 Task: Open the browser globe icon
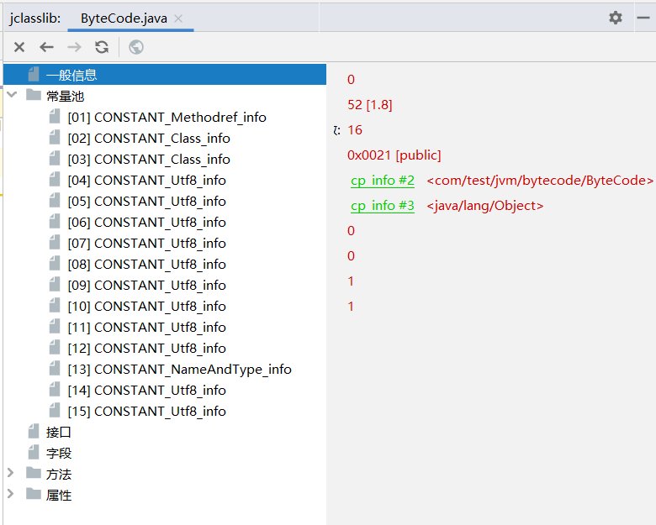(x=136, y=47)
